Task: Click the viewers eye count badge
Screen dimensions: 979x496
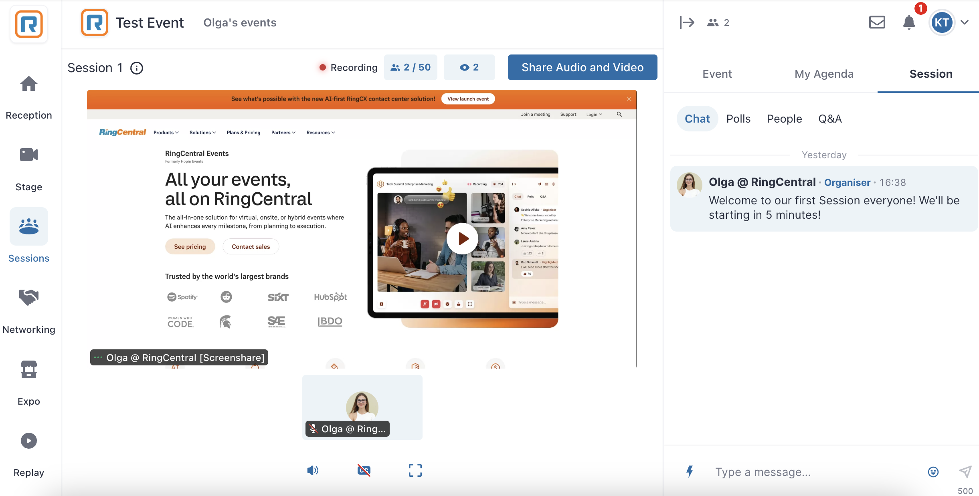Action: click(x=469, y=67)
